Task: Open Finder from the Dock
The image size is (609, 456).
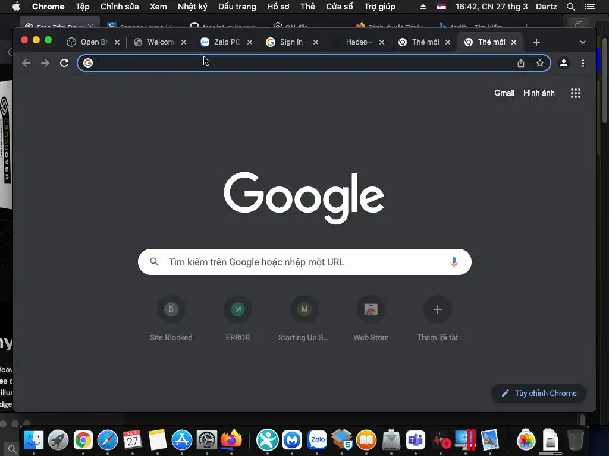Action: pos(34,441)
